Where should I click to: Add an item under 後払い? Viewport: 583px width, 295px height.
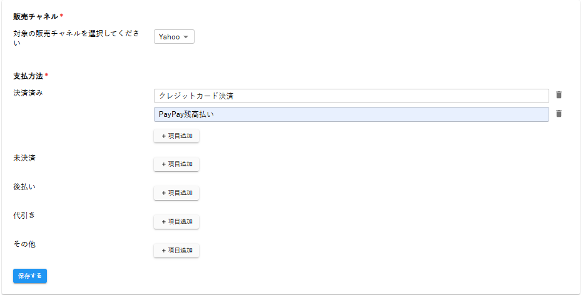[176, 193]
